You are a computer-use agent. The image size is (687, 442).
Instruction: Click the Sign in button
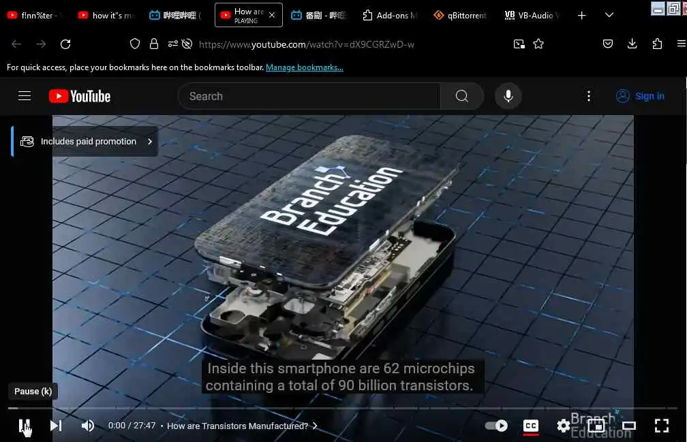coord(640,96)
